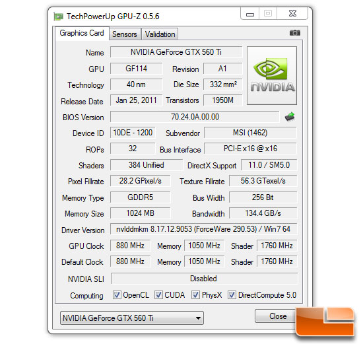This screenshot has height=344, width=363.
Task: Click the Default Clock field 880 MHz
Action: 130,261
